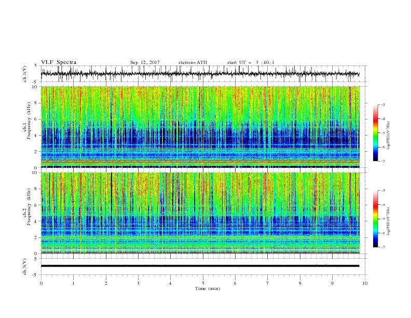Image resolution: width=411 pixels, height=318 pixels.
Task: Click the ch.1 frequency tick label '6'
Action: tap(36, 119)
